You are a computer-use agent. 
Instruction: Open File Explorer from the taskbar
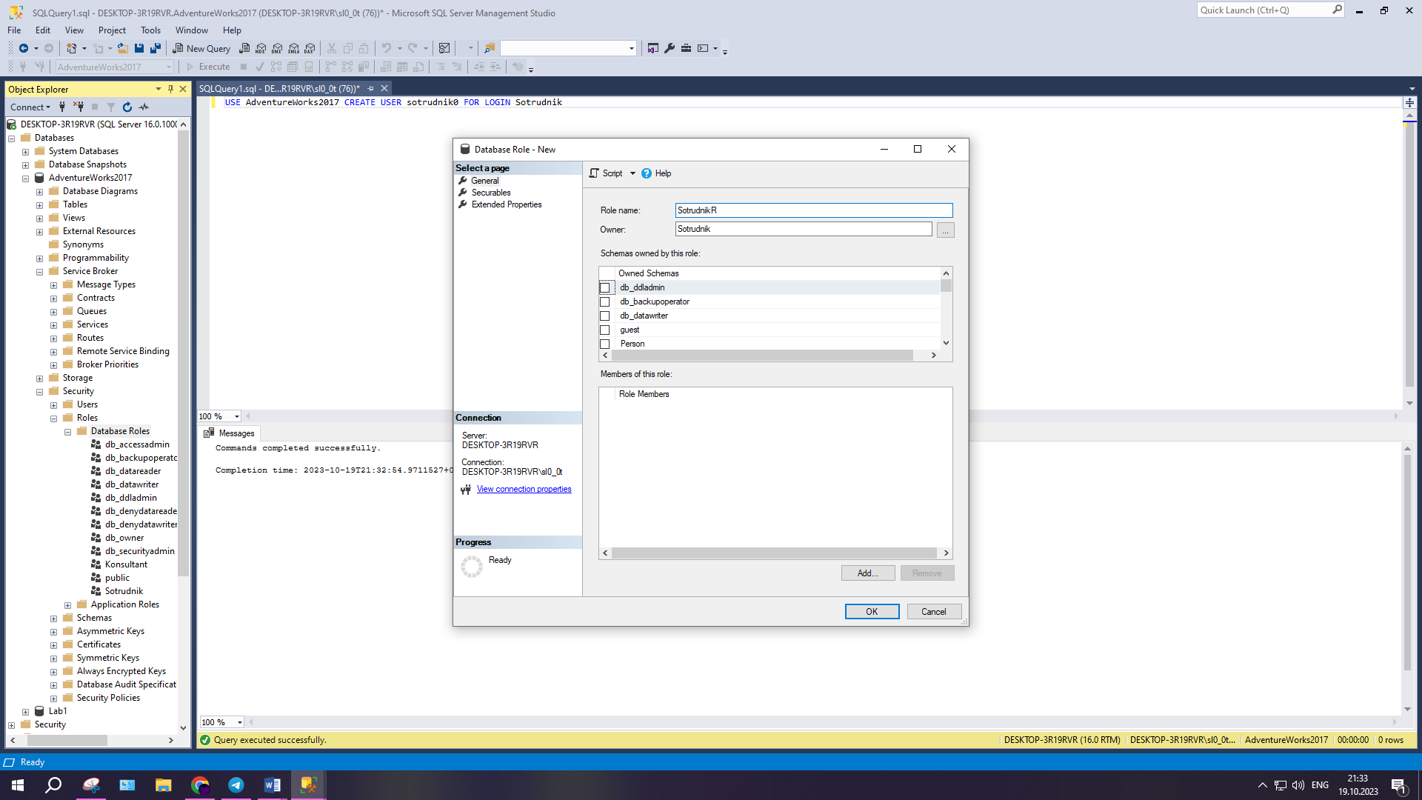(164, 785)
